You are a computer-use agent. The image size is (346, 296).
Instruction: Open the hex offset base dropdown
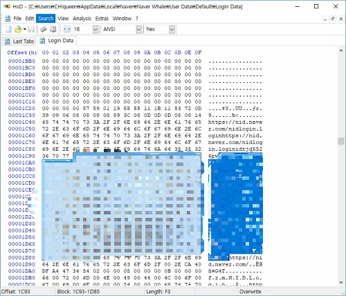172,29
